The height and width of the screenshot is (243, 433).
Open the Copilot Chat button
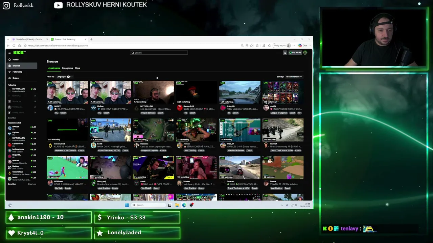[303, 46]
